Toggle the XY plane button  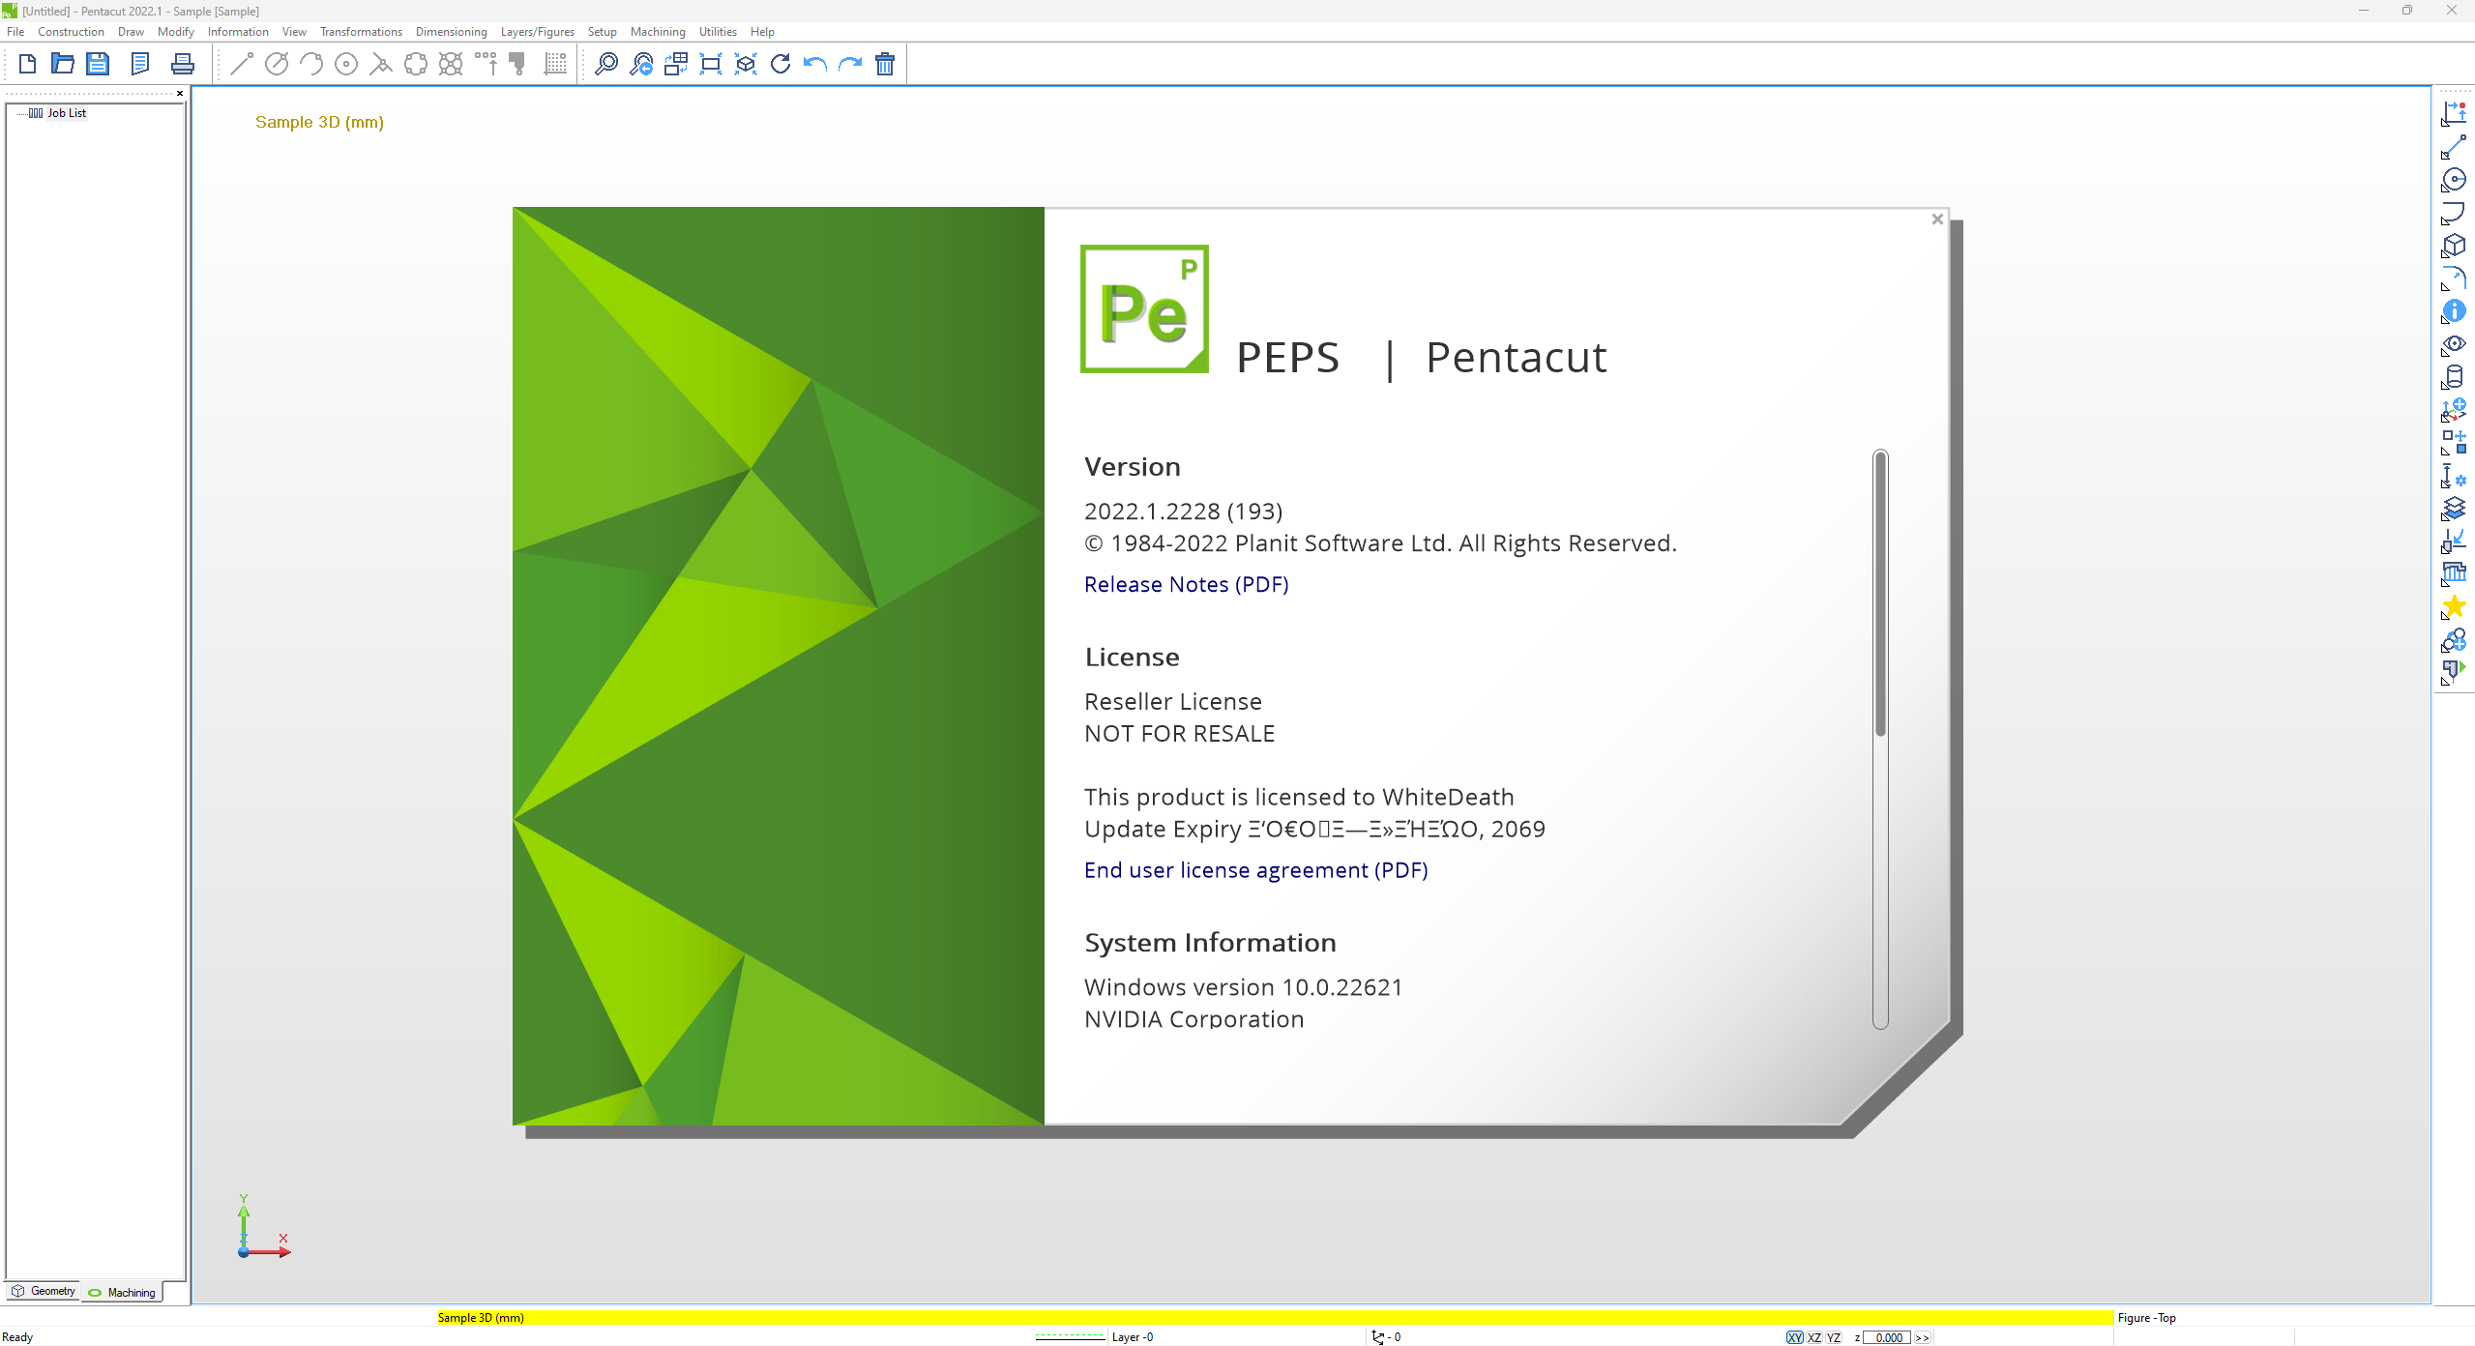pos(1794,1337)
